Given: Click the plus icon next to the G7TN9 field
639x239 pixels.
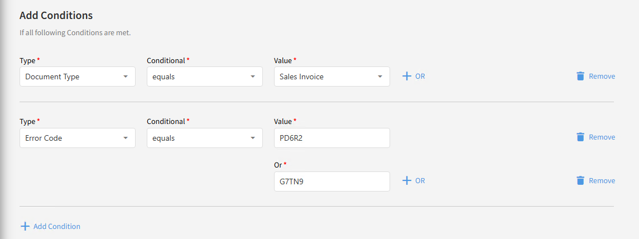Looking at the screenshot, I should pyautogui.click(x=406, y=180).
